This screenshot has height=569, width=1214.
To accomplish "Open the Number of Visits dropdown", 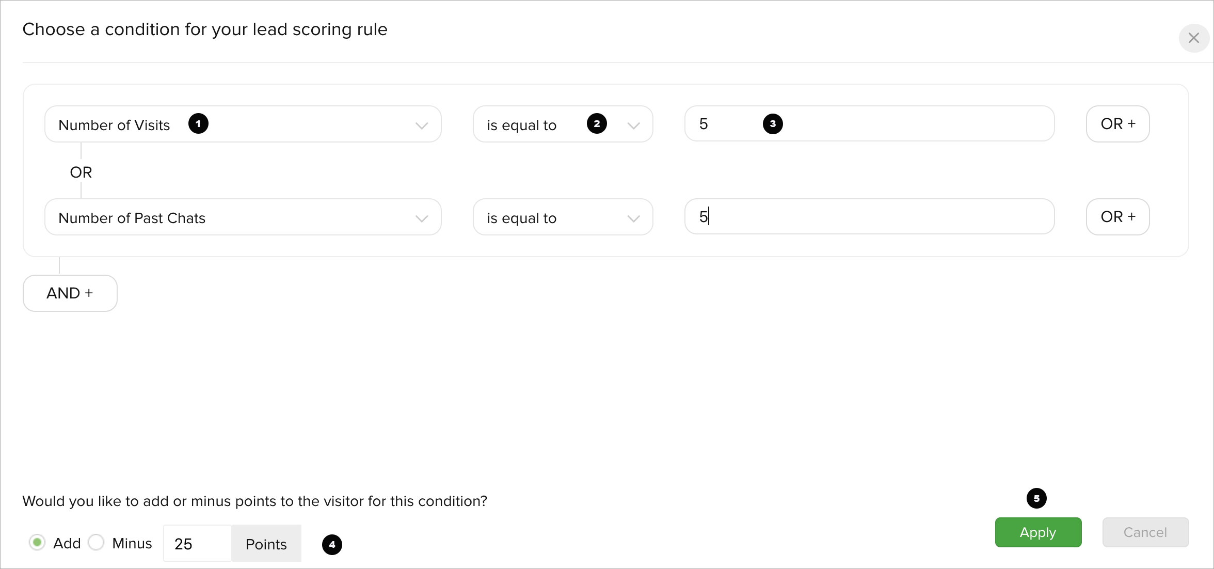I will [243, 124].
